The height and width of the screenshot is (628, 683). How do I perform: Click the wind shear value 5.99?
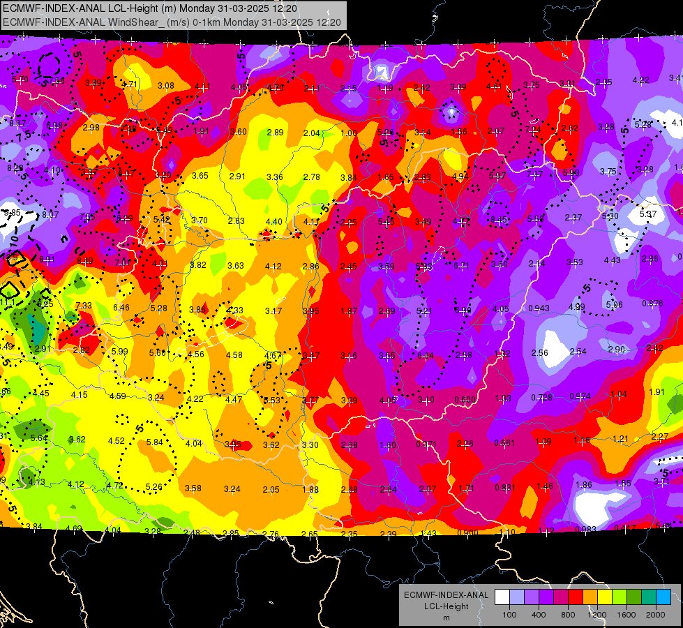point(120,351)
